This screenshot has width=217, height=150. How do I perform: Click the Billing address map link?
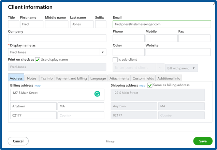pos(38,86)
